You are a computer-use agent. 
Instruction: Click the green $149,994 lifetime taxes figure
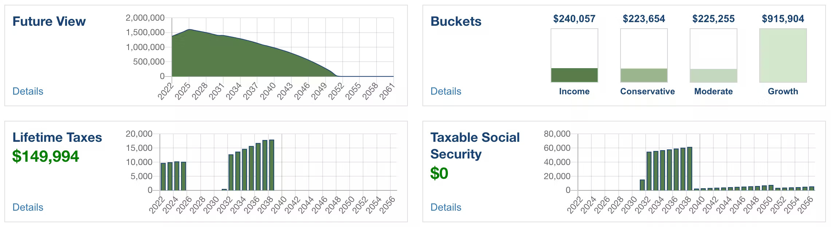46,157
